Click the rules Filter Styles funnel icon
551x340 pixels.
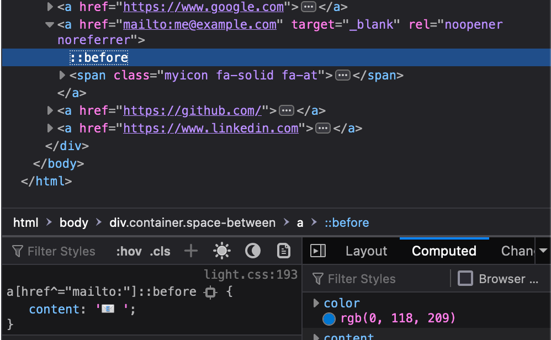(17, 251)
